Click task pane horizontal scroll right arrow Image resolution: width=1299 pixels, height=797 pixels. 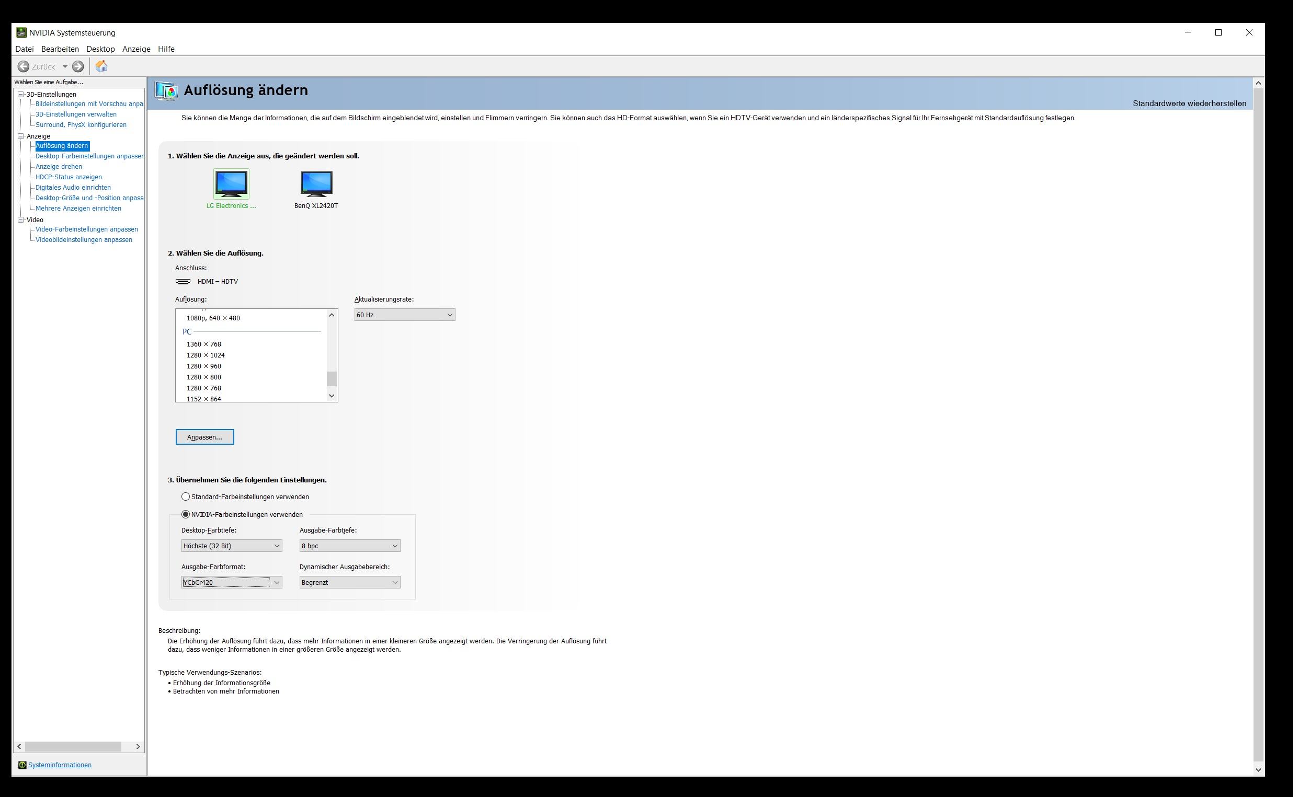(138, 746)
